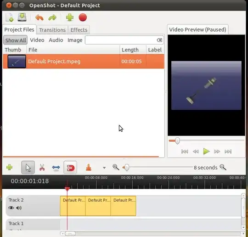Filter project files by Video
This screenshot has width=248, height=237.
point(37,40)
